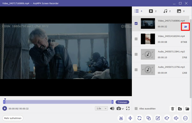Open the audio extractor tool
This screenshot has height=123, width=192.
click(167, 118)
